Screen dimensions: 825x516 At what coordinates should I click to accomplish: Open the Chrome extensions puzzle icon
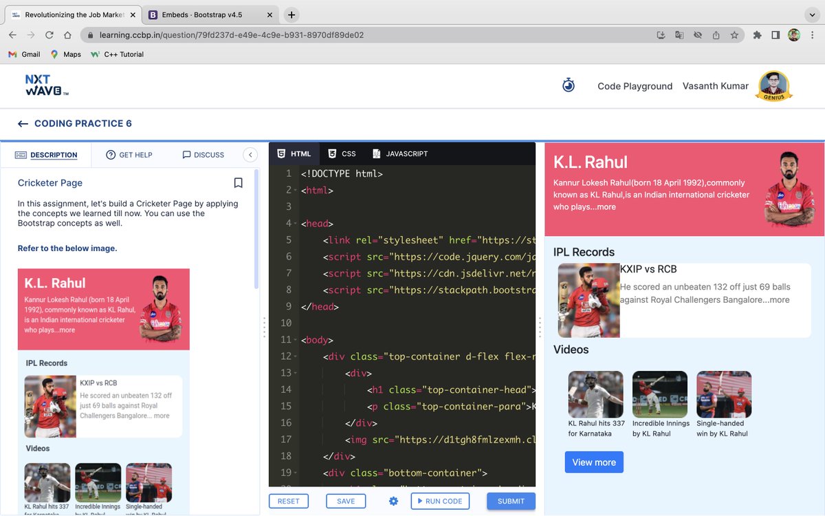tap(758, 35)
